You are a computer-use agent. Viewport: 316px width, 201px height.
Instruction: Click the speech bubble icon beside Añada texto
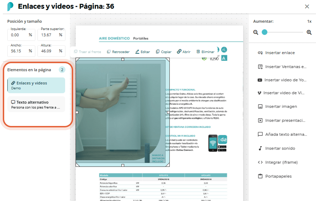coord(260,134)
